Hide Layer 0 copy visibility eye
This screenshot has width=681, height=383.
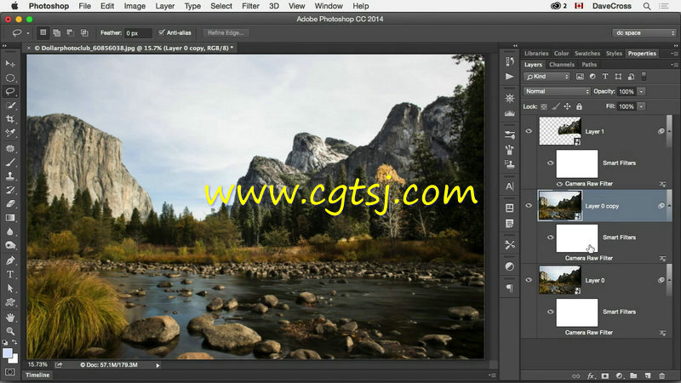529,206
